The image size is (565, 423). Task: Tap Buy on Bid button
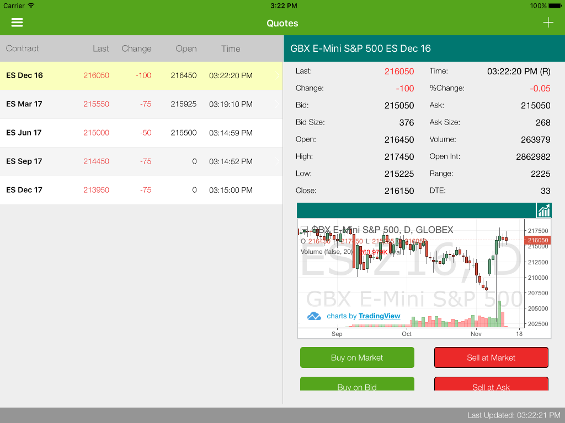click(357, 384)
